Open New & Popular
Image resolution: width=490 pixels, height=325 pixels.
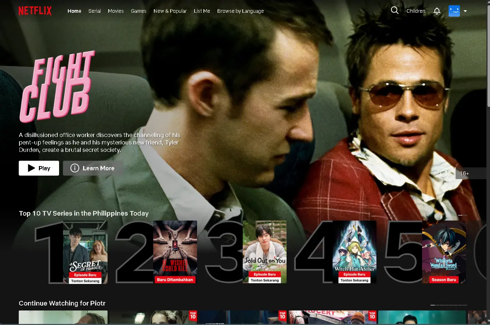click(170, 11)
